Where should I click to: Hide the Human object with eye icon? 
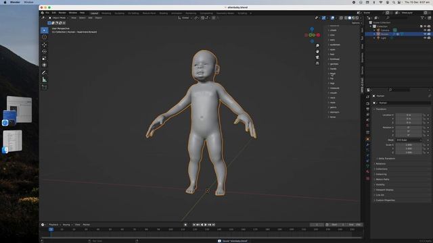(x=425, y=34)
